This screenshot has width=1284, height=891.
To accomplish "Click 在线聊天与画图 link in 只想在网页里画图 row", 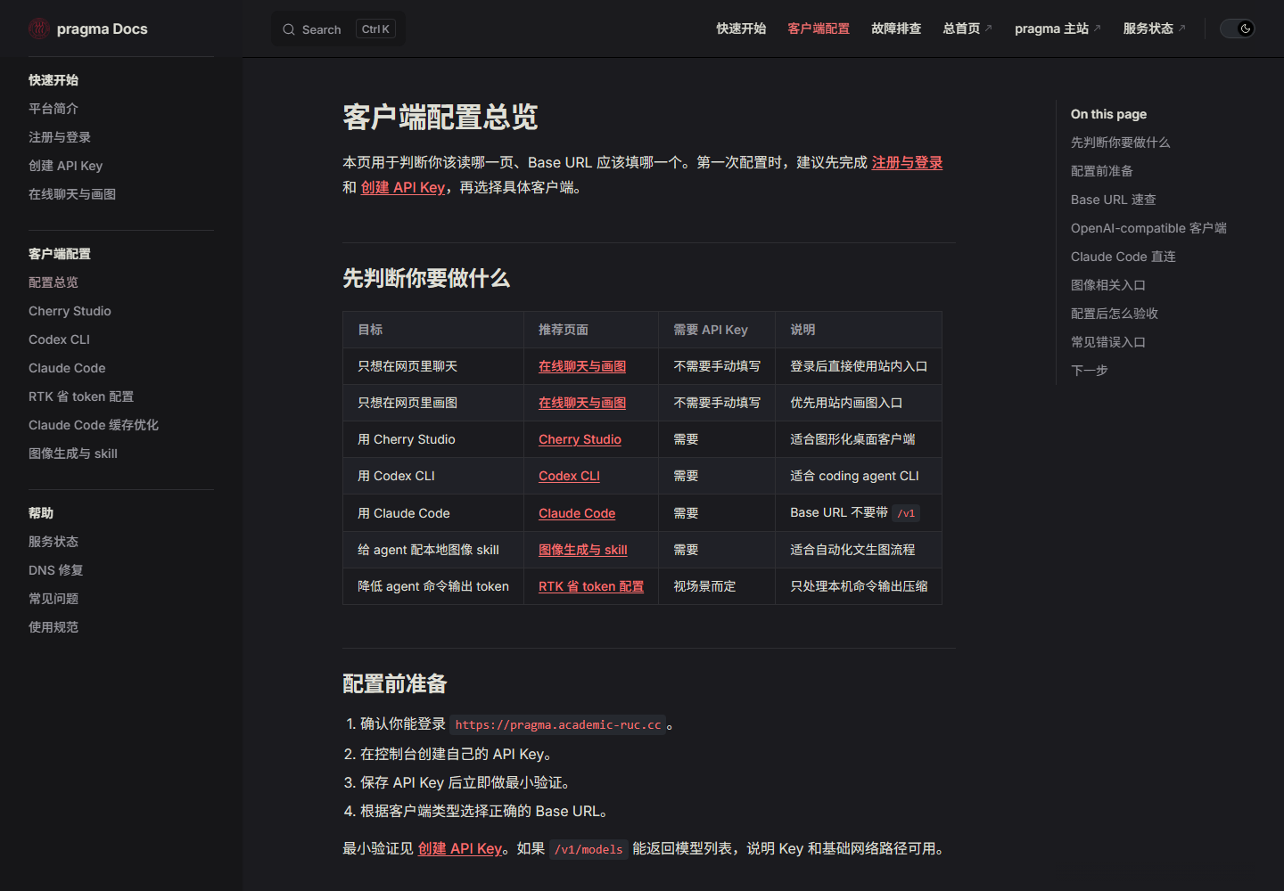I will click(x=582, y=403).
